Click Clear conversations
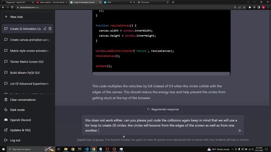The height and width of the screenshot is (152, 271). tap(27, 100)
